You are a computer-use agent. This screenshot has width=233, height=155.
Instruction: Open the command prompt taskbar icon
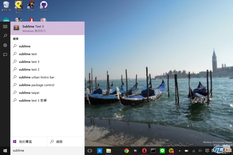[153, 151]
